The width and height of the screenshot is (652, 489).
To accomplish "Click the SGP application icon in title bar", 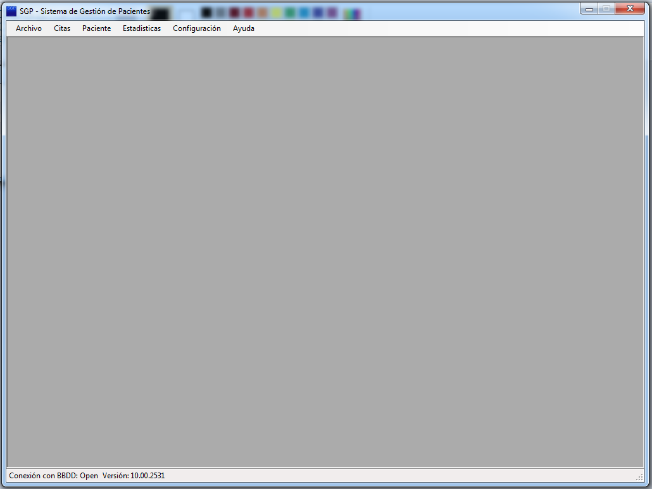I will pos(11,11).
